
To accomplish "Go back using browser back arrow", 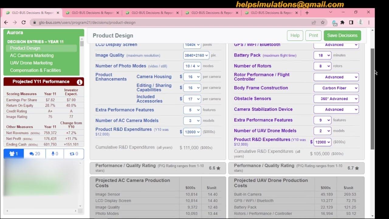I will tap(6, 23).
